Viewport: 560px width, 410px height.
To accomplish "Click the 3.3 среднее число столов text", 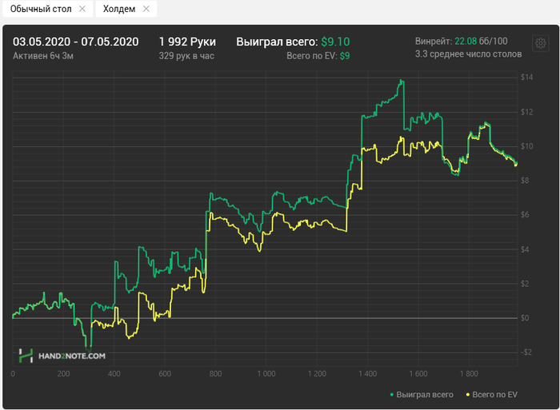I will click(468, 54).
